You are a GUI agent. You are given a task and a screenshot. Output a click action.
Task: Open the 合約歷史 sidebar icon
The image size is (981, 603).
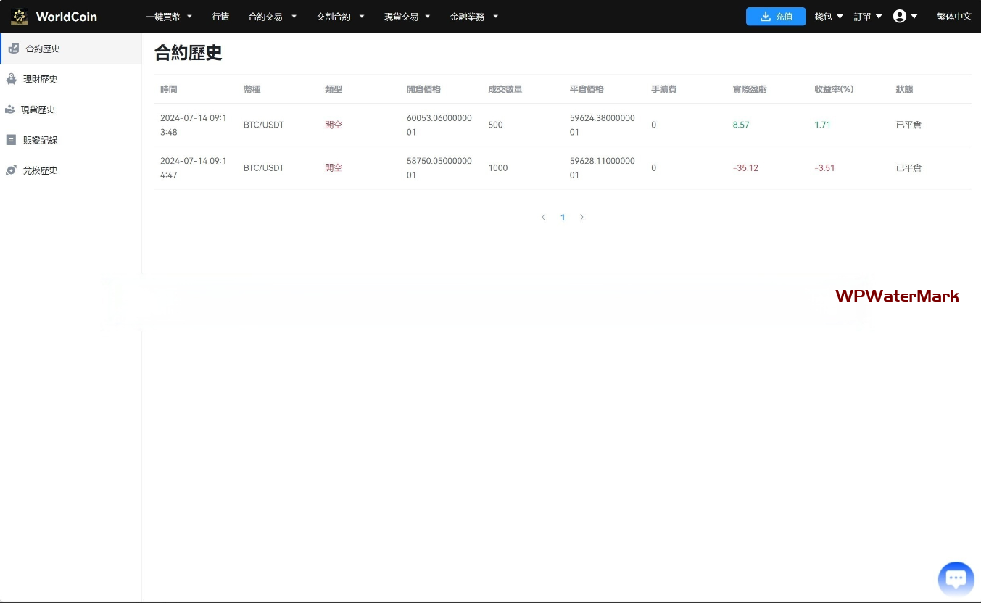tap(13, 49)
